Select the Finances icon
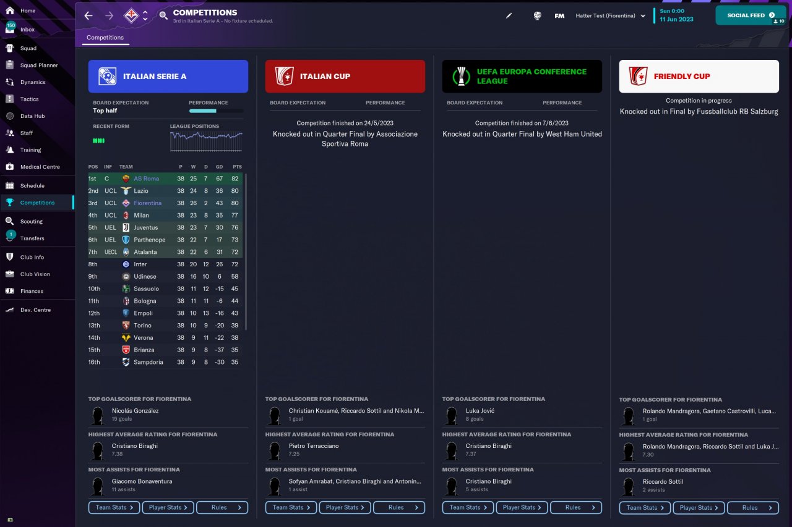This screenshot has height=527, width=792. click(10, 291)
